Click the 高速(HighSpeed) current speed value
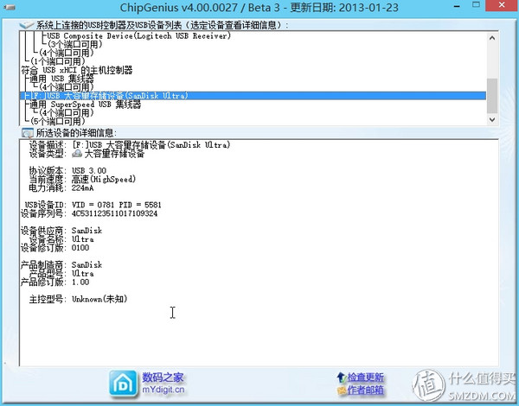Image resolution: width=519 pixels, height=406 pixels. tap(104, 179)
